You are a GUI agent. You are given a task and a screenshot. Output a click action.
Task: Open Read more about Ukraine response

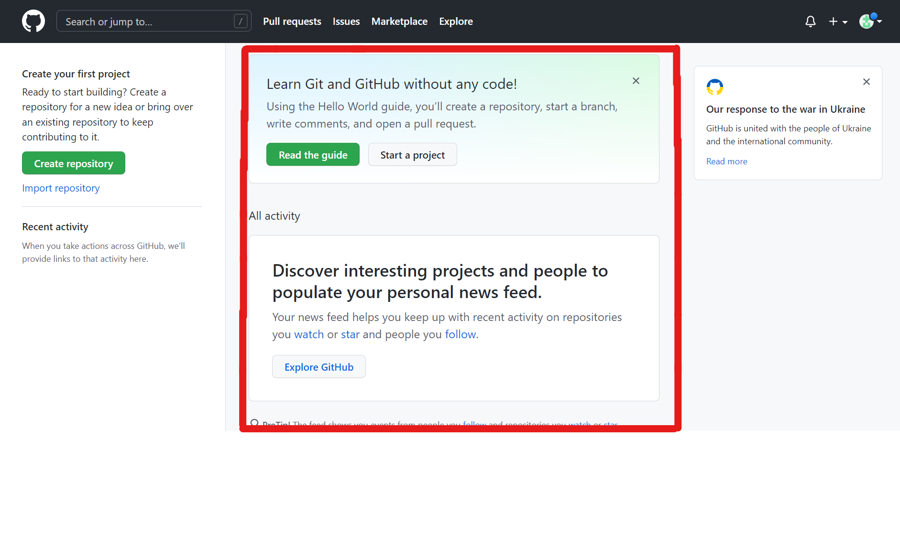(x=726, y=161)
